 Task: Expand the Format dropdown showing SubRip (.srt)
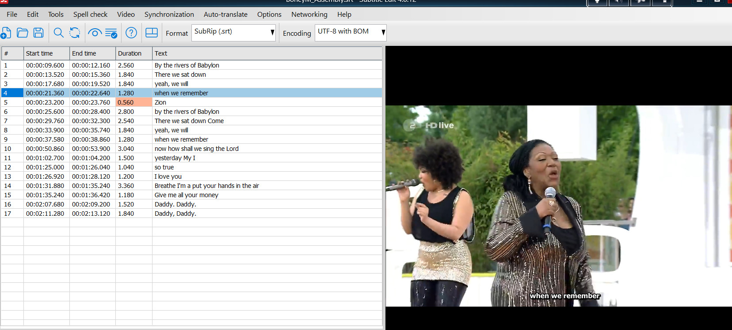click(233, 33)
